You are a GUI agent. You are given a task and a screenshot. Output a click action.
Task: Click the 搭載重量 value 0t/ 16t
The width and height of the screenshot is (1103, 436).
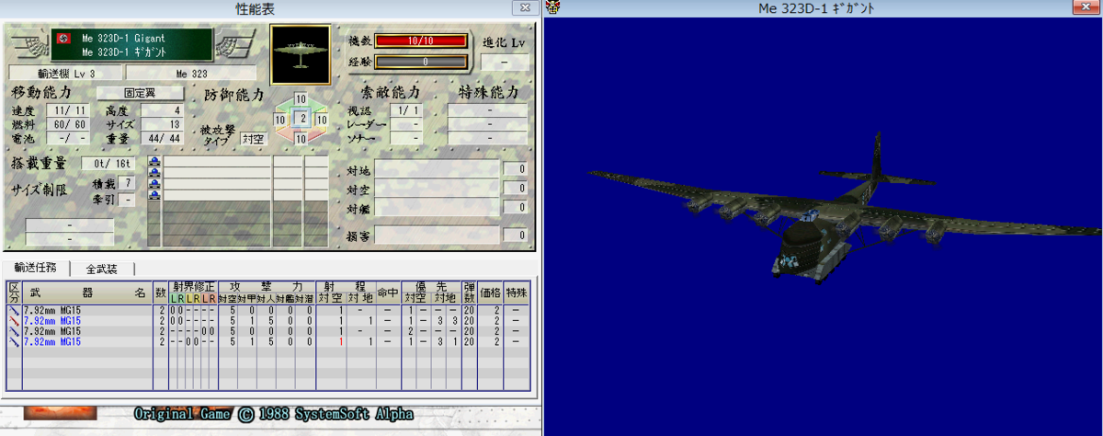[x=108, y=164]
